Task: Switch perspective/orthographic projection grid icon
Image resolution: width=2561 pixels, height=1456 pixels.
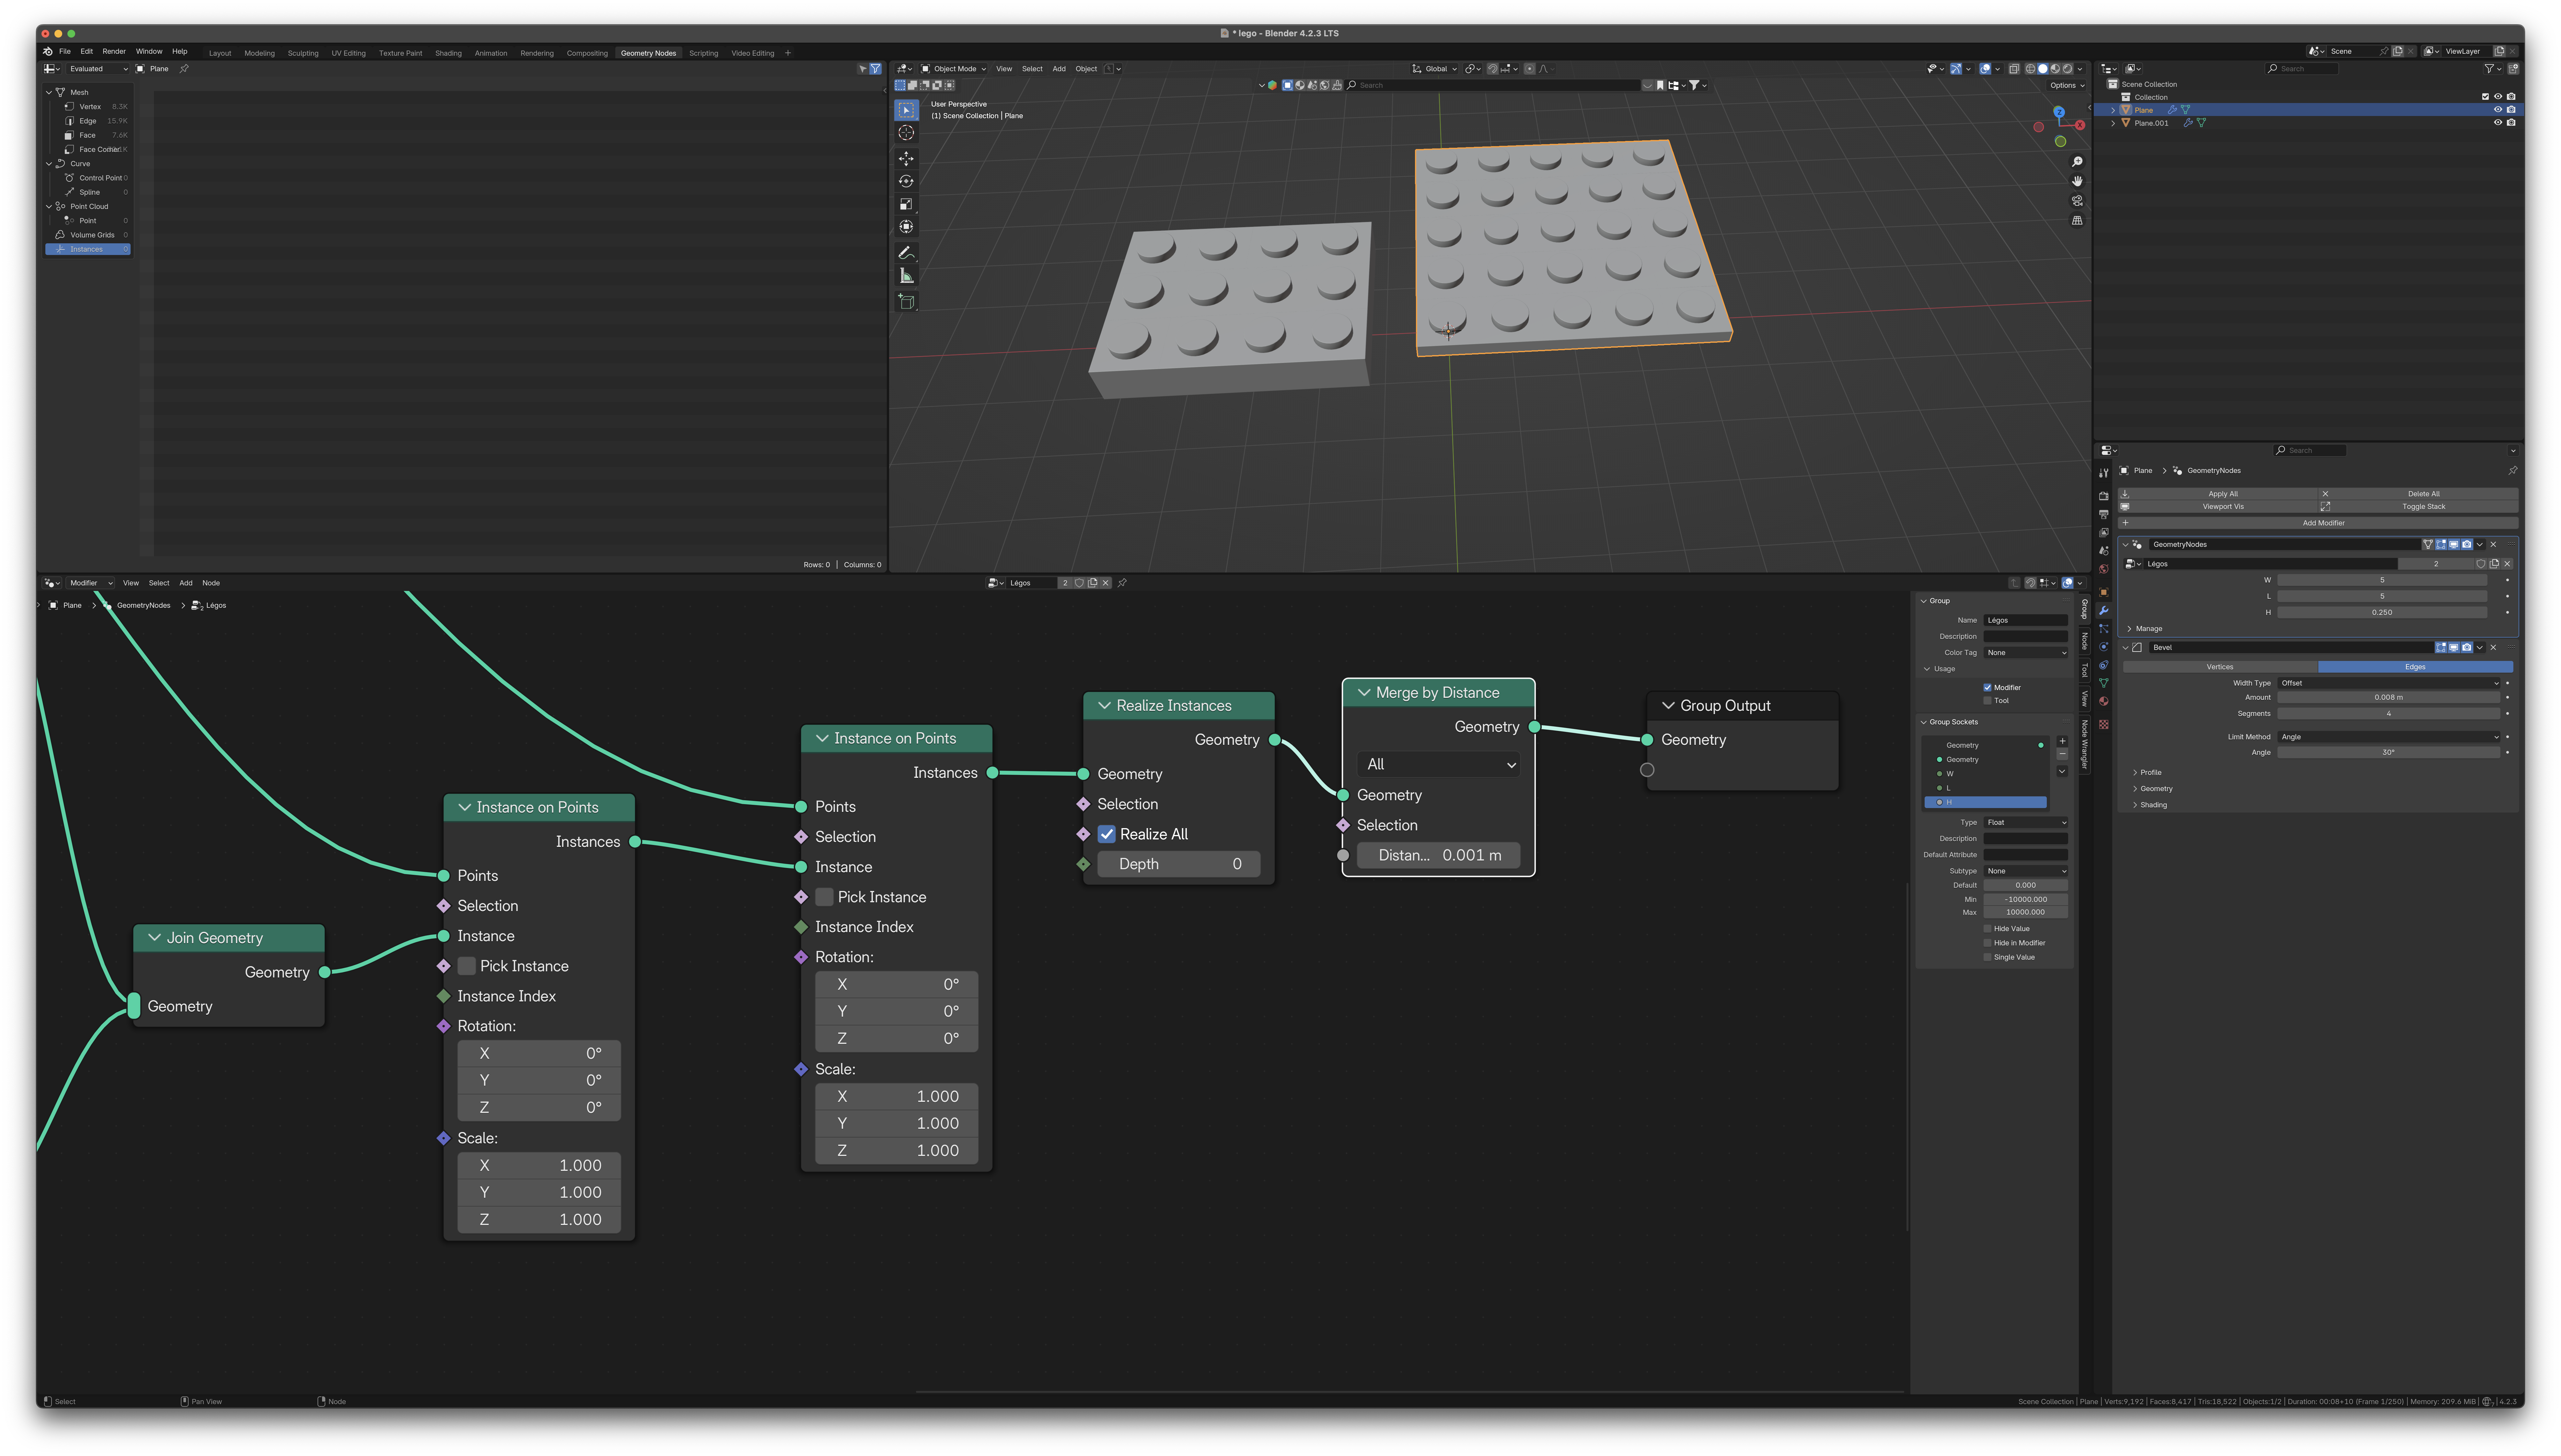Action: (x=2077, y=220)
